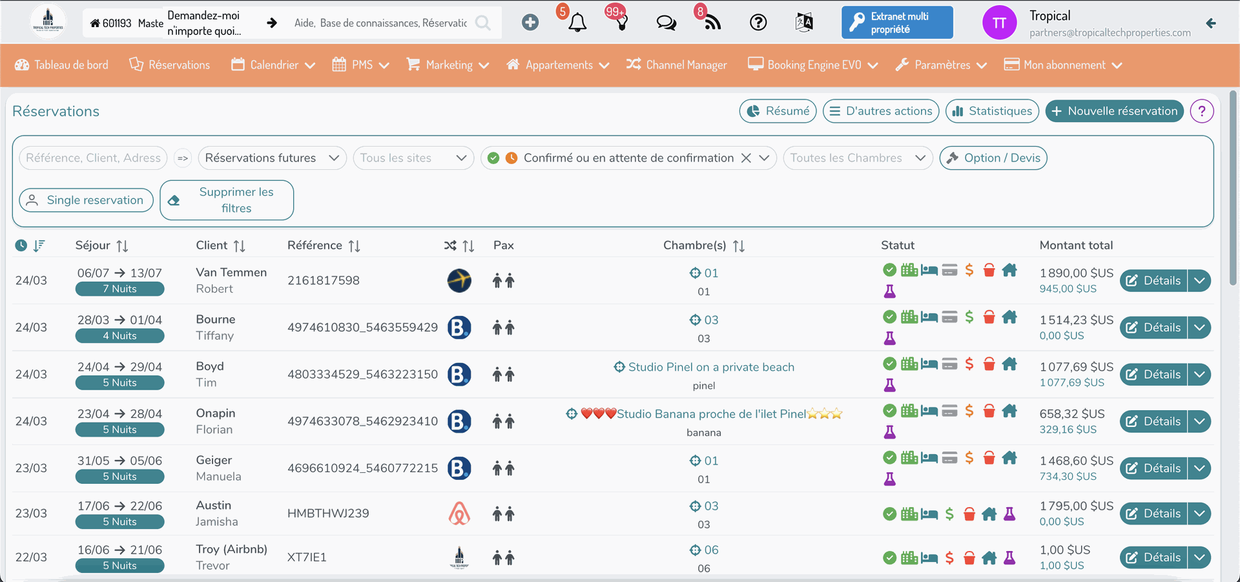1240x582 pixels.
Task: Expand Détails arrow for Bourne Tiffany row
Action: click(1199, 327)
